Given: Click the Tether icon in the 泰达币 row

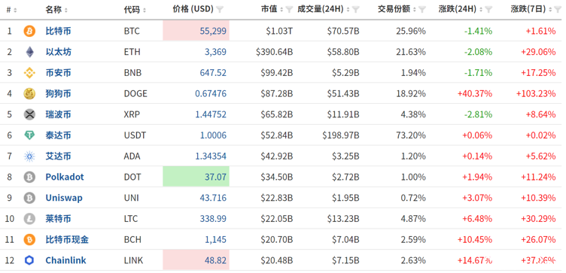Looking at the screenshot, I should (29, 135).
